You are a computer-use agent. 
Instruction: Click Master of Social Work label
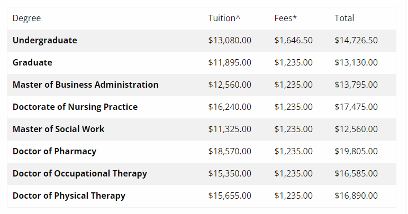[58, 129]
